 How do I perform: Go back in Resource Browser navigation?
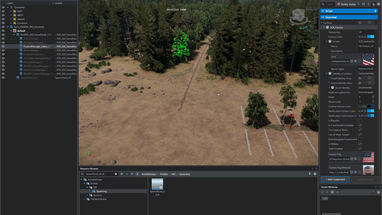point(122,174)
